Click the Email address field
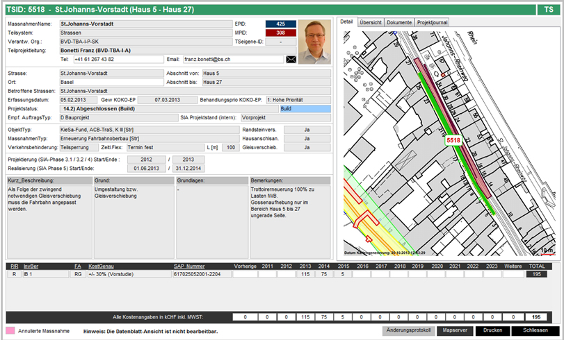The width and height of the screenshot is (564, 340). pyautogui.click(x=233, y=60)
